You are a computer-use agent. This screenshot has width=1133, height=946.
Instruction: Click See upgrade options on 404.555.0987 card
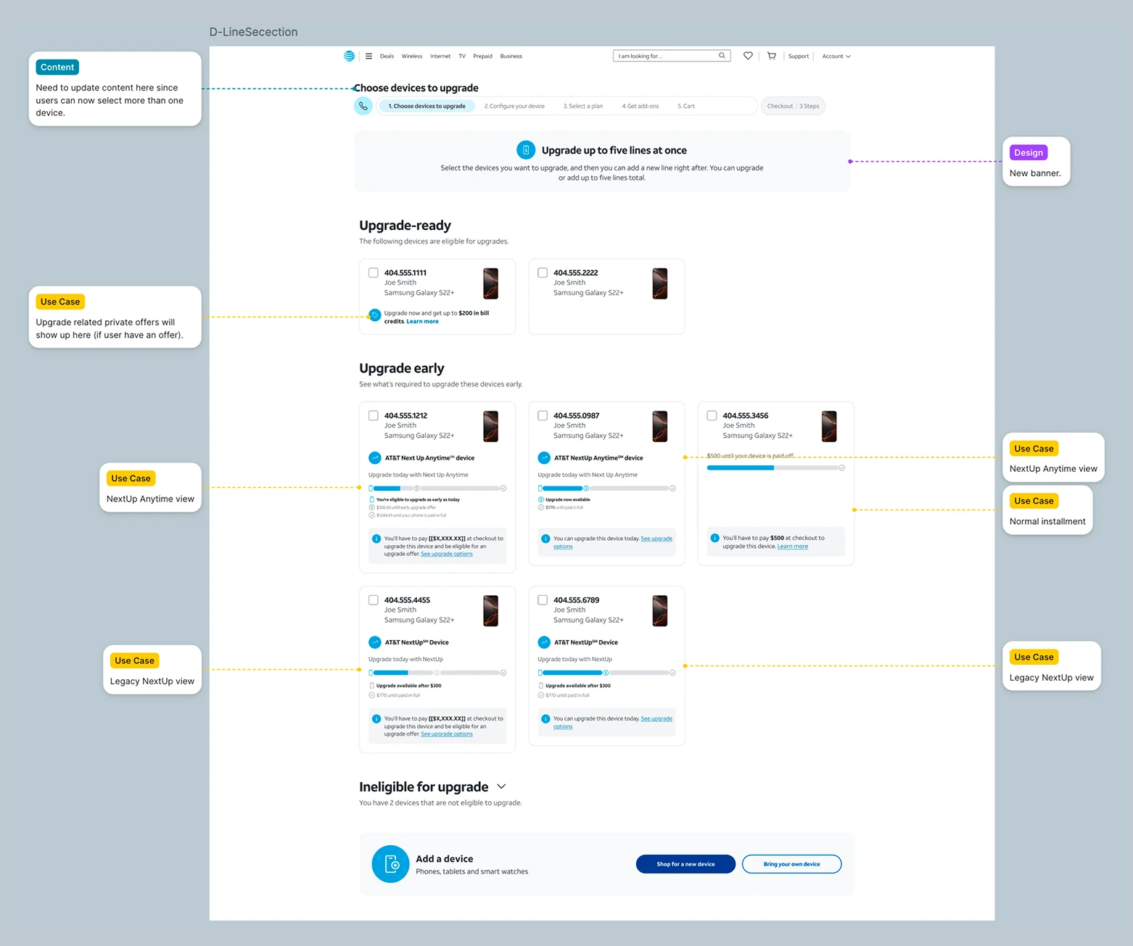pos(614,542)
